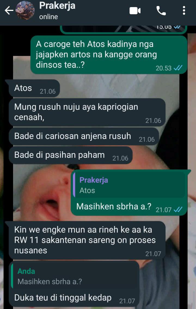
Task: Open the partially visible image message at top
Action: point(123,29)
